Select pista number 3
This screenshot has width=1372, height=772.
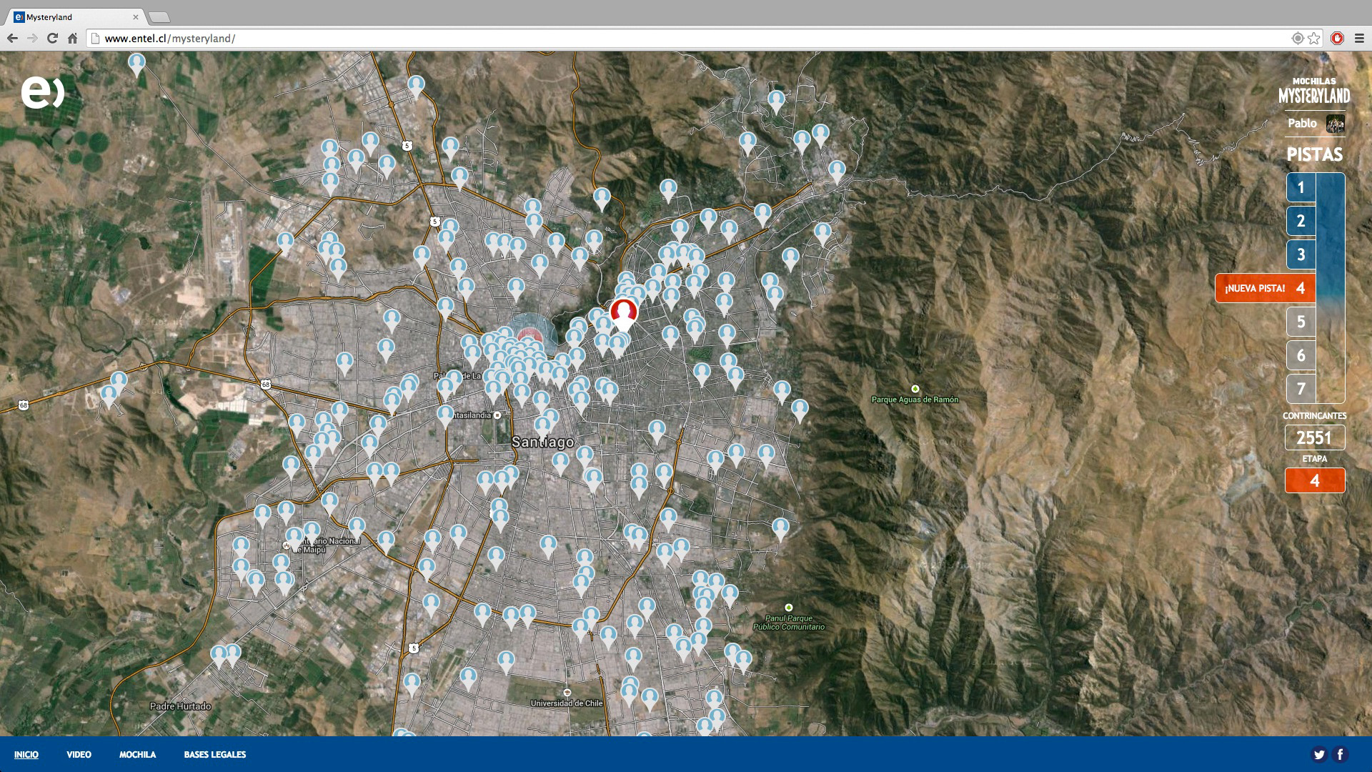point(1301,254)
